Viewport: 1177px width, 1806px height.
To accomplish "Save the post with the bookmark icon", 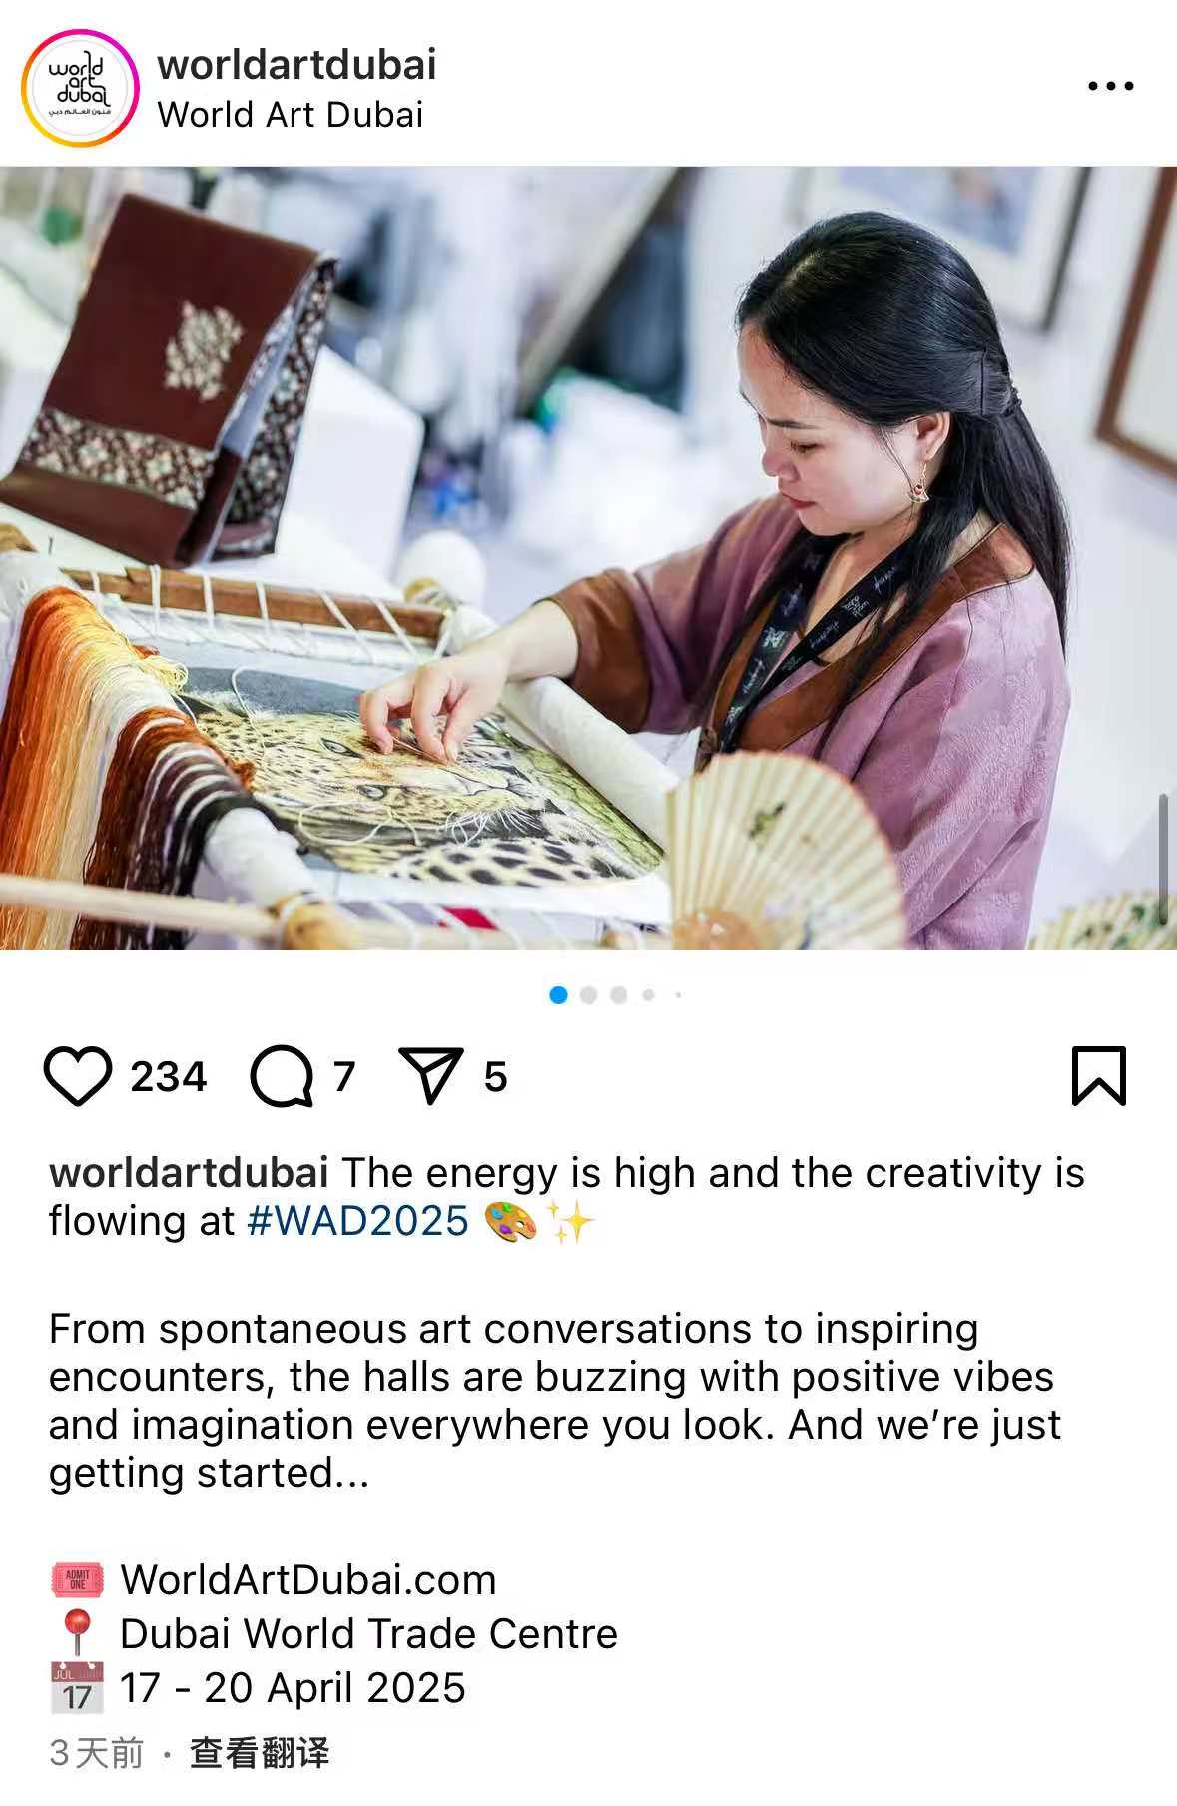I will click(x=1098, y=1076).
